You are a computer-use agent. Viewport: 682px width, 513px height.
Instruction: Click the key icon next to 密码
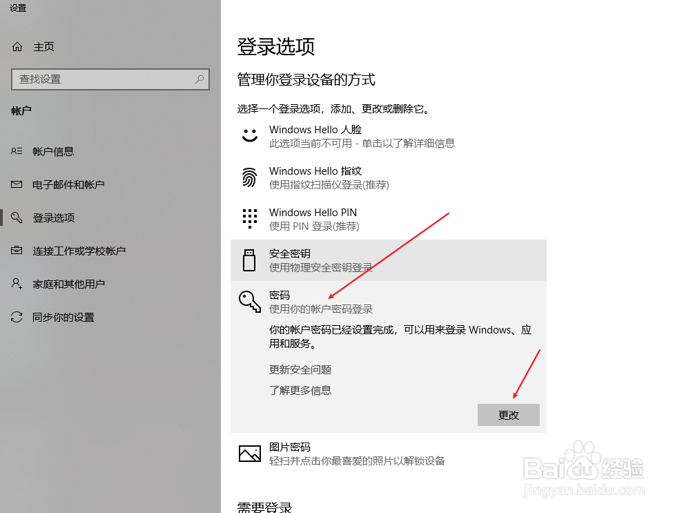pos(250,302)
